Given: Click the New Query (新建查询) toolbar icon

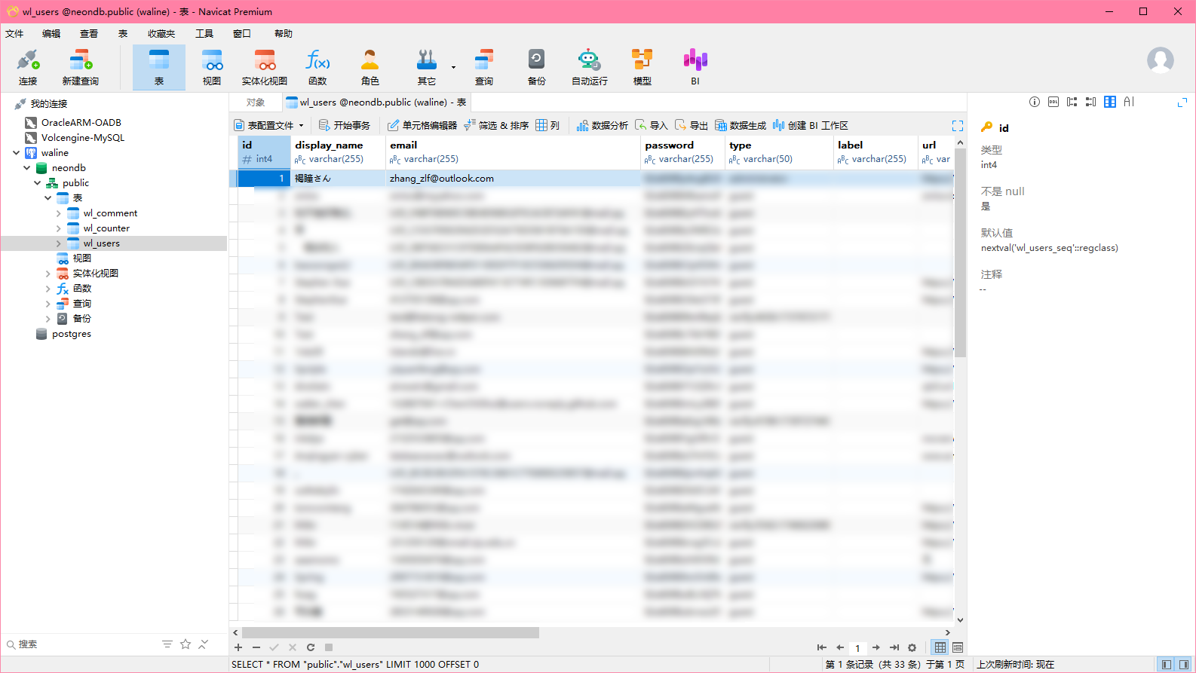Looking at the screenshot, I should (x=80, y=67).
